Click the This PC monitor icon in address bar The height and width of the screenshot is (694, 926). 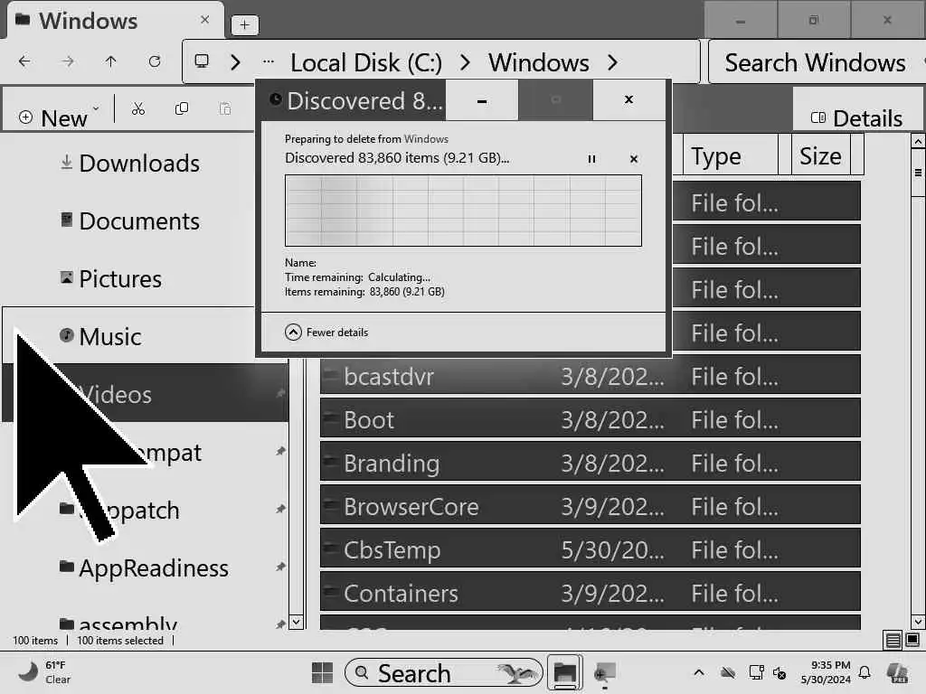[202, 61]
